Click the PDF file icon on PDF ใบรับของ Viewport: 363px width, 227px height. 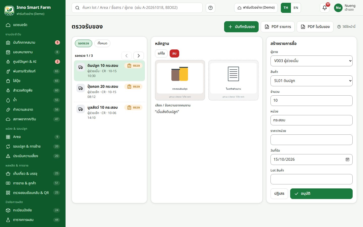pyautogui.click(x=303, y=27)
